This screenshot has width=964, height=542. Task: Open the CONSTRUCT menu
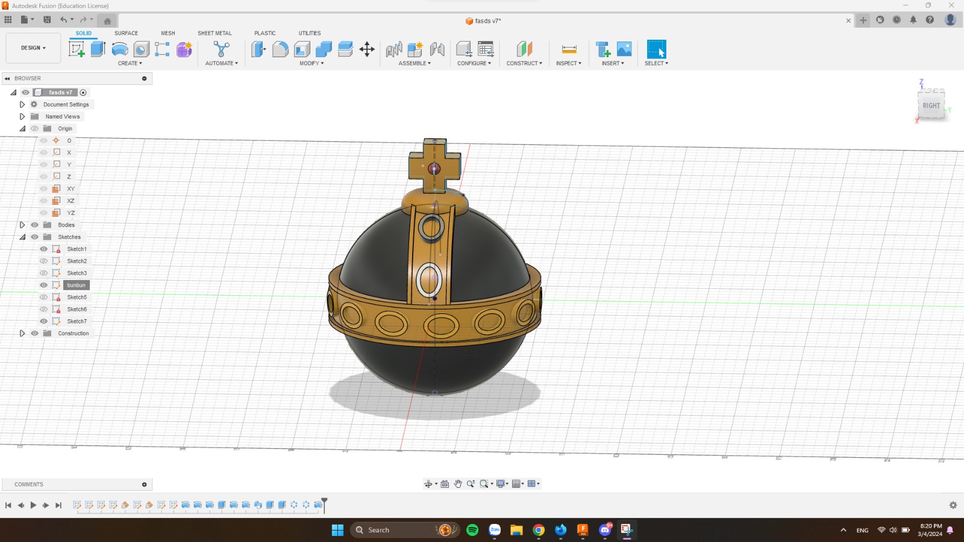click(x=524, y=63)
